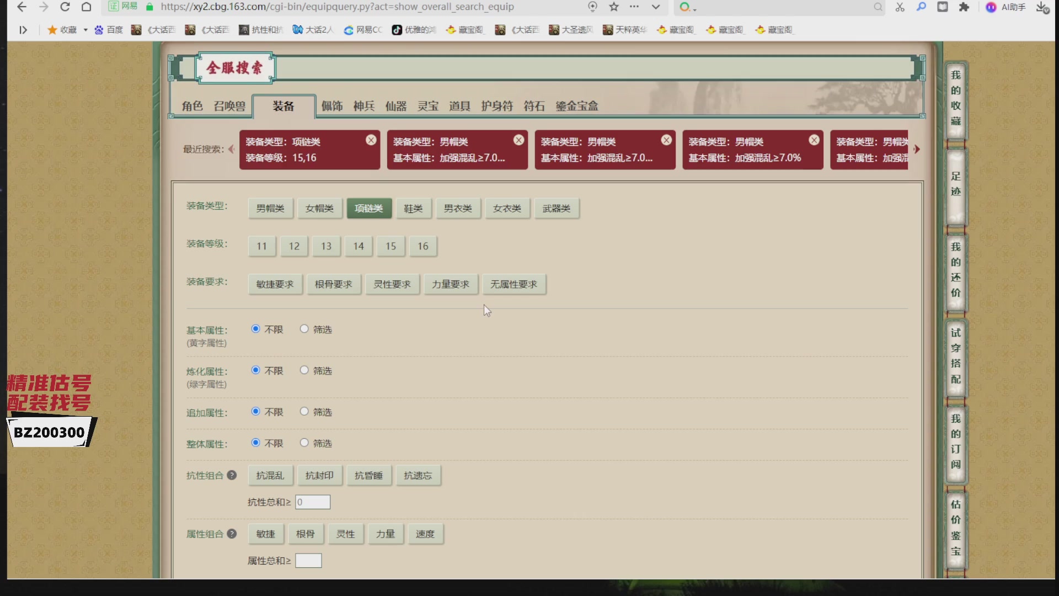Focus 属性总和 input field
Image resolution: width=1059 pixels, height=596 pixels.
coord(308,561)
